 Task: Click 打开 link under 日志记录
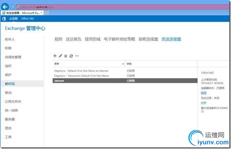[204, 103]
